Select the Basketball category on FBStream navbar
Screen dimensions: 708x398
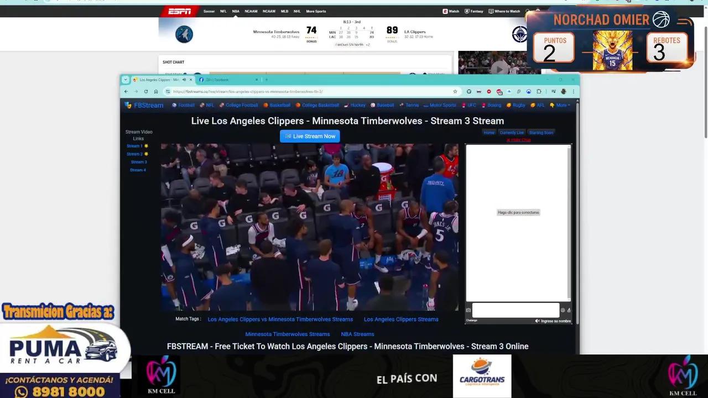281,105
